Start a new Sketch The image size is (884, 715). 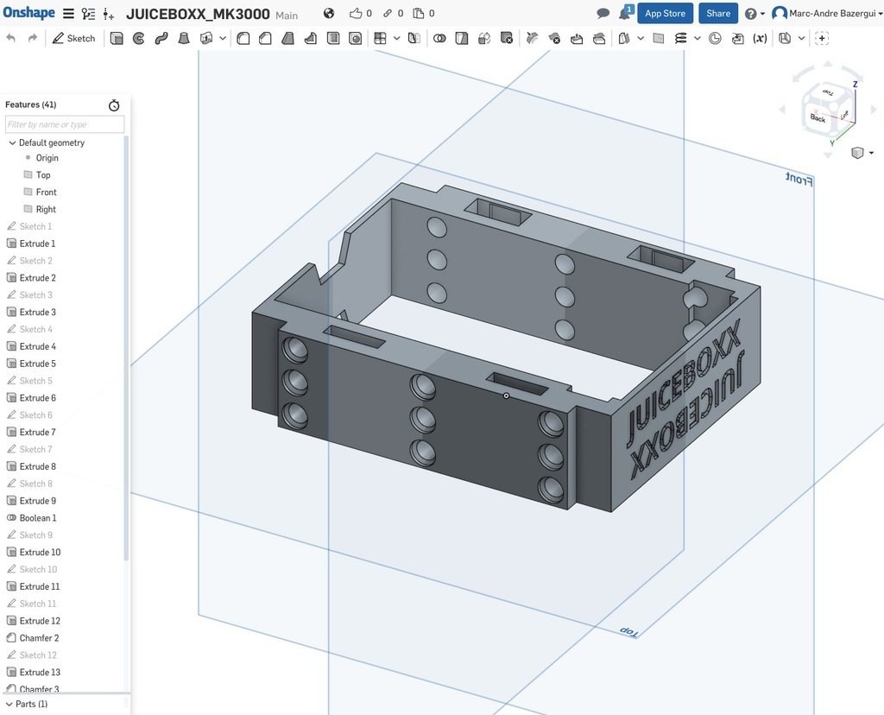[x=73, y=38]
